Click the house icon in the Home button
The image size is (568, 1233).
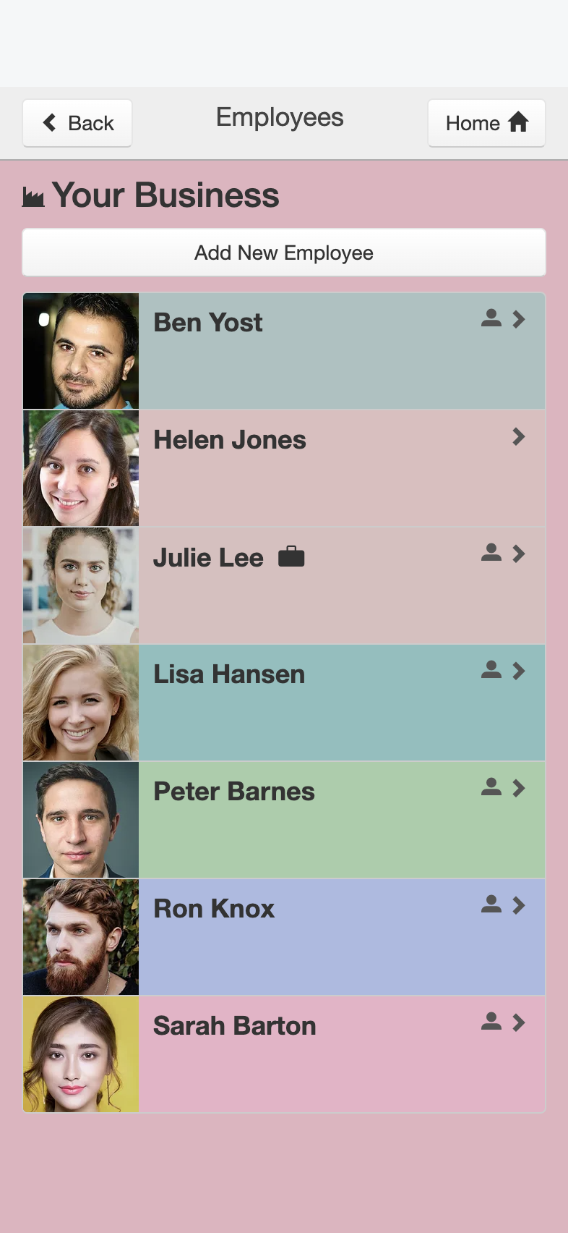[518, 122]
